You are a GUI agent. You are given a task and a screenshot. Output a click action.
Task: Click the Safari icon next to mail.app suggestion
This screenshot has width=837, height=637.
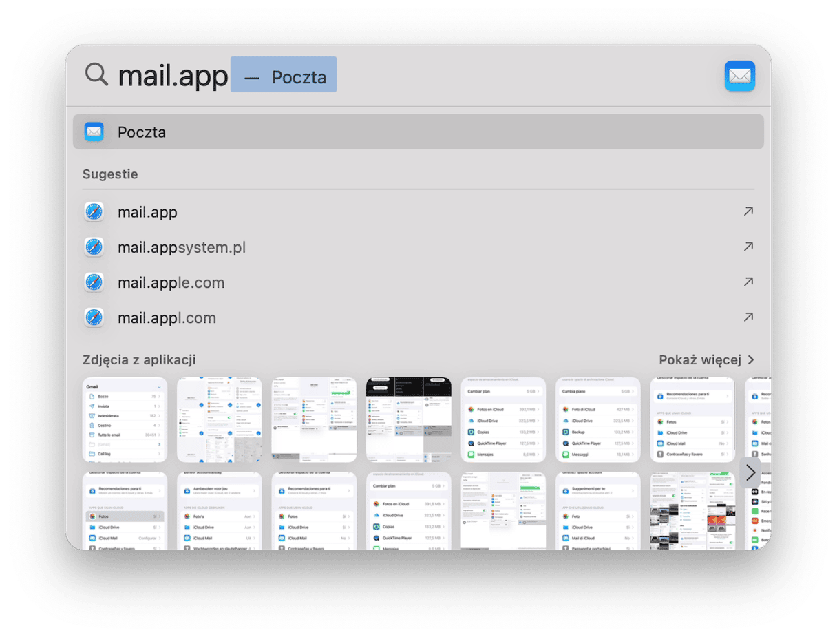[x=94, y=212]
